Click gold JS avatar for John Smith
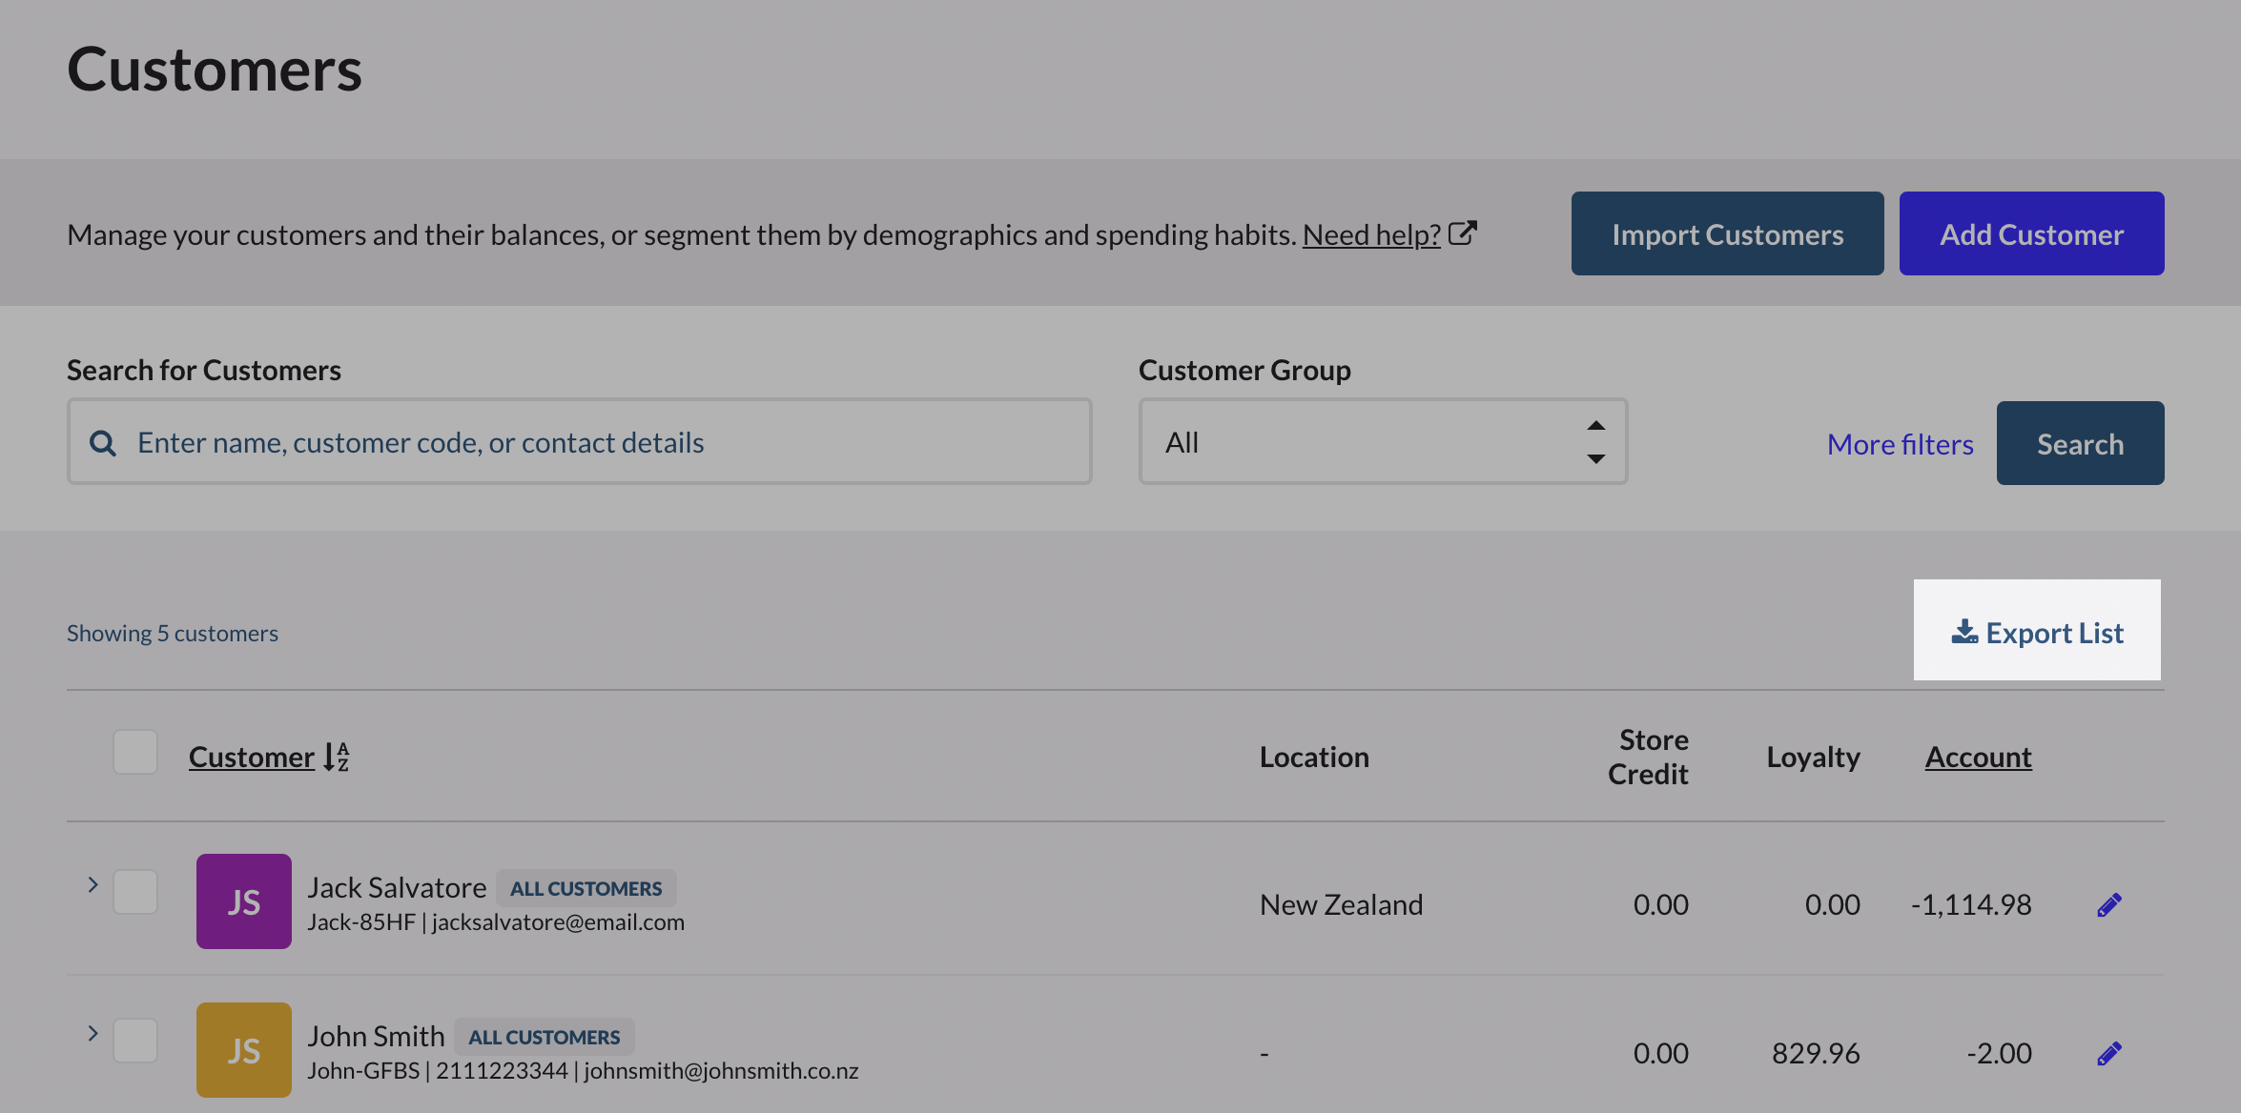The height and width of the screenshot is (1113, 2241). pos(244,1049)
